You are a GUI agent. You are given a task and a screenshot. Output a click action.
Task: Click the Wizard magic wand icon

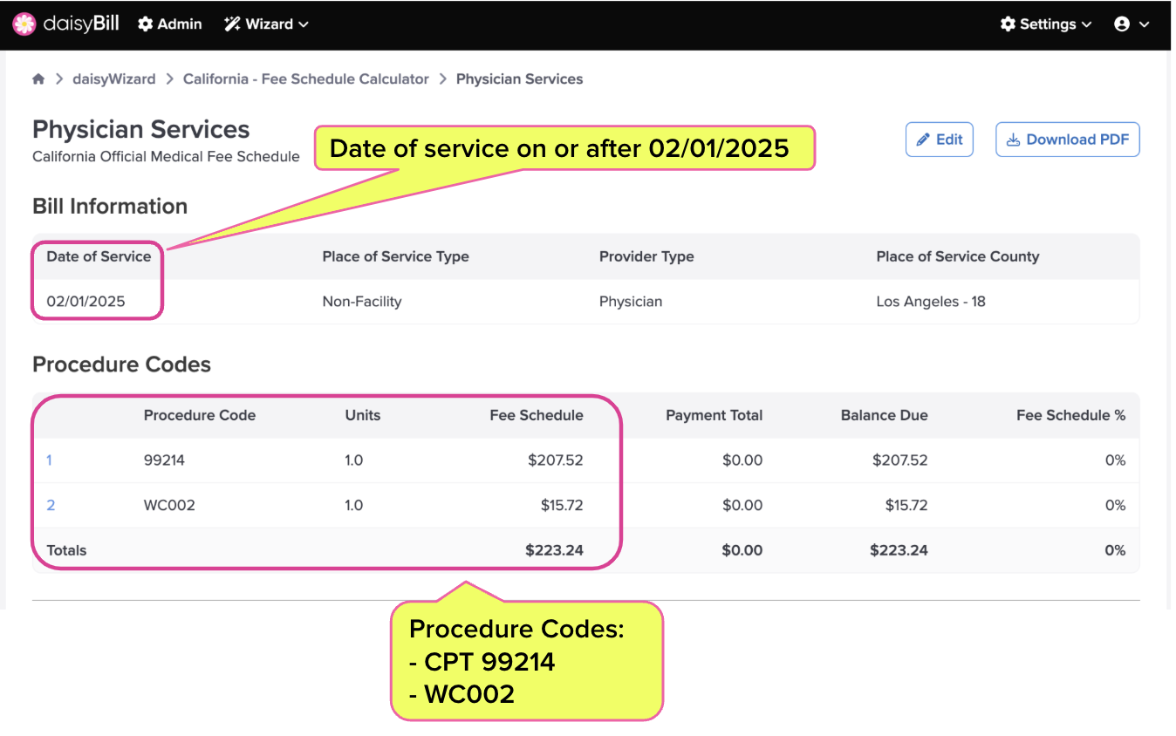coord(232,24)
